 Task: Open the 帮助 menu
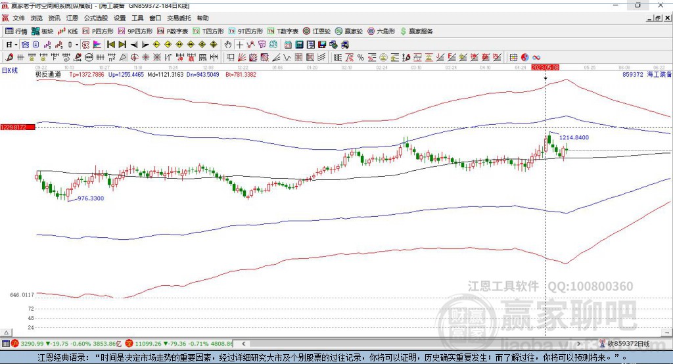202,18
